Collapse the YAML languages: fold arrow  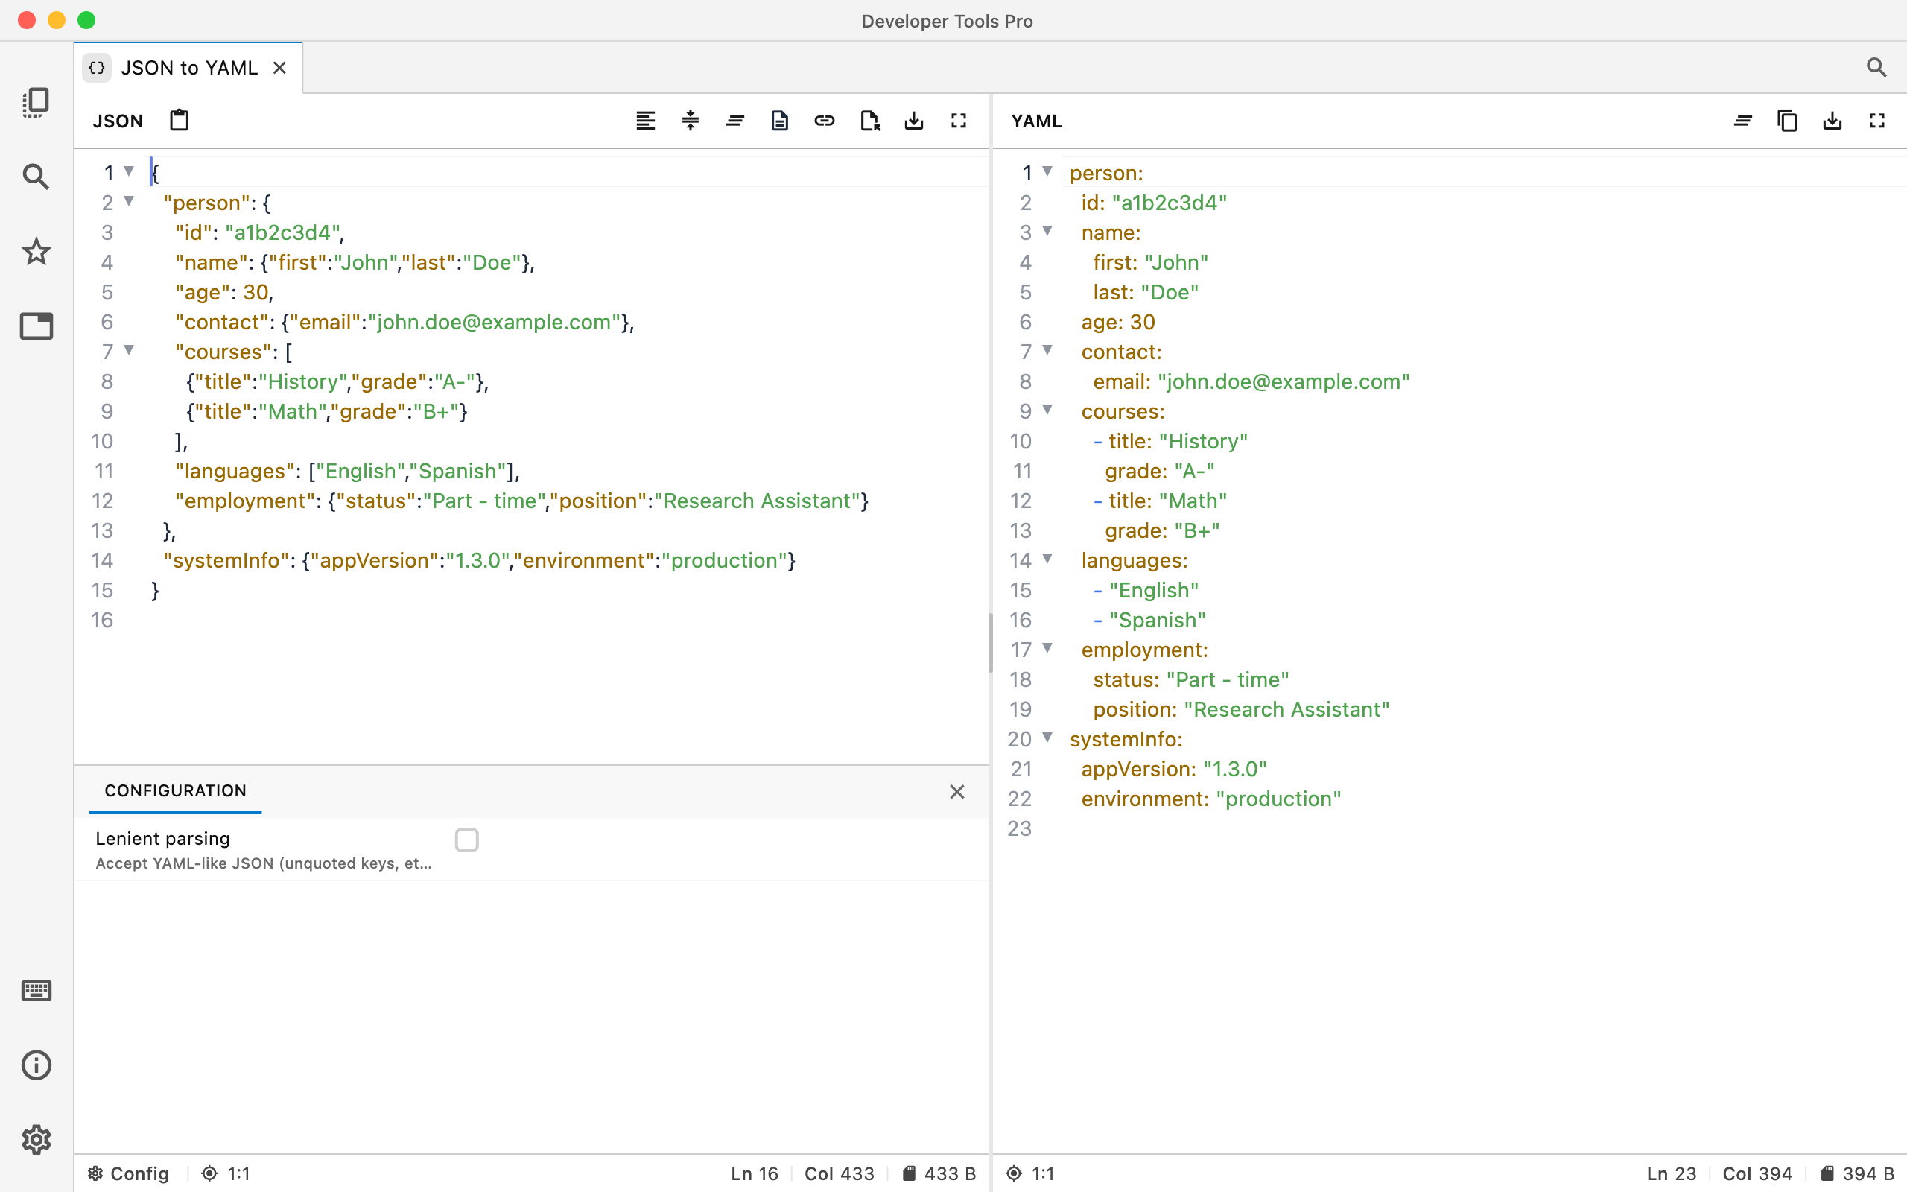point(1047,559)
